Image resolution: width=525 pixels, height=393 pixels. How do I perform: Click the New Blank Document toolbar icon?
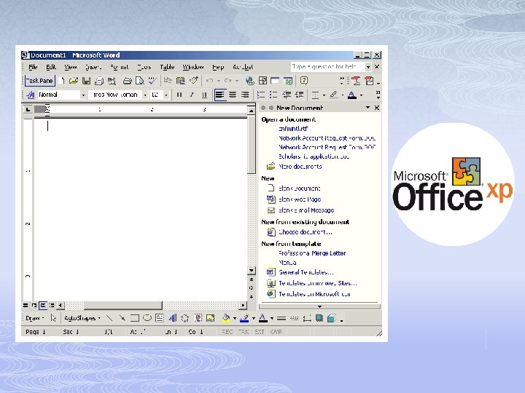point(61,81)
